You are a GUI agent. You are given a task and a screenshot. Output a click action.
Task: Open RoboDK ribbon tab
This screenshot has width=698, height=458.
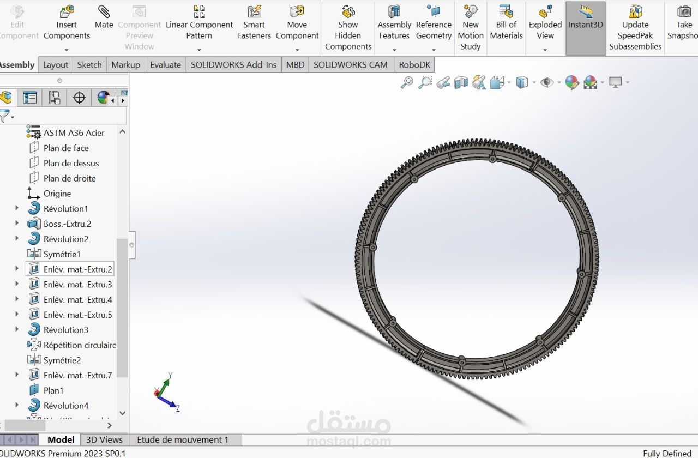(414, 65)
